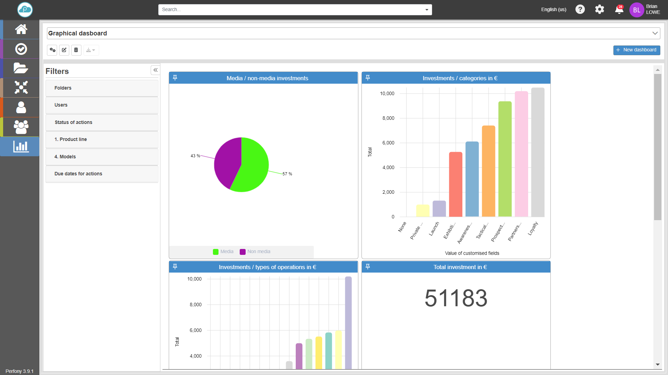
Task: Open the tasks checkmark sidebar icon
Action: 21,49
